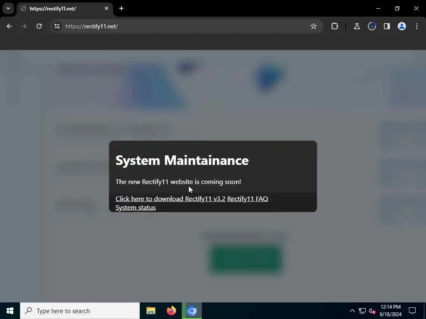Show hidden system tray icons
The width and height of the screenshot is (426, 319).
pos(352,311)
